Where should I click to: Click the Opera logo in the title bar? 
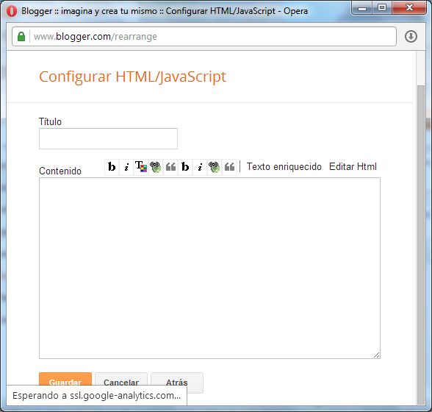tap(12, 11)
